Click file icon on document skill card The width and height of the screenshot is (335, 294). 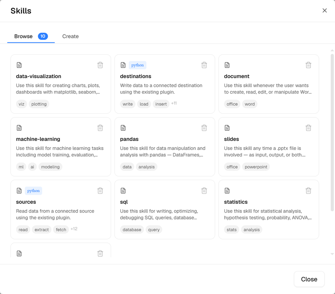pos(227,65)
